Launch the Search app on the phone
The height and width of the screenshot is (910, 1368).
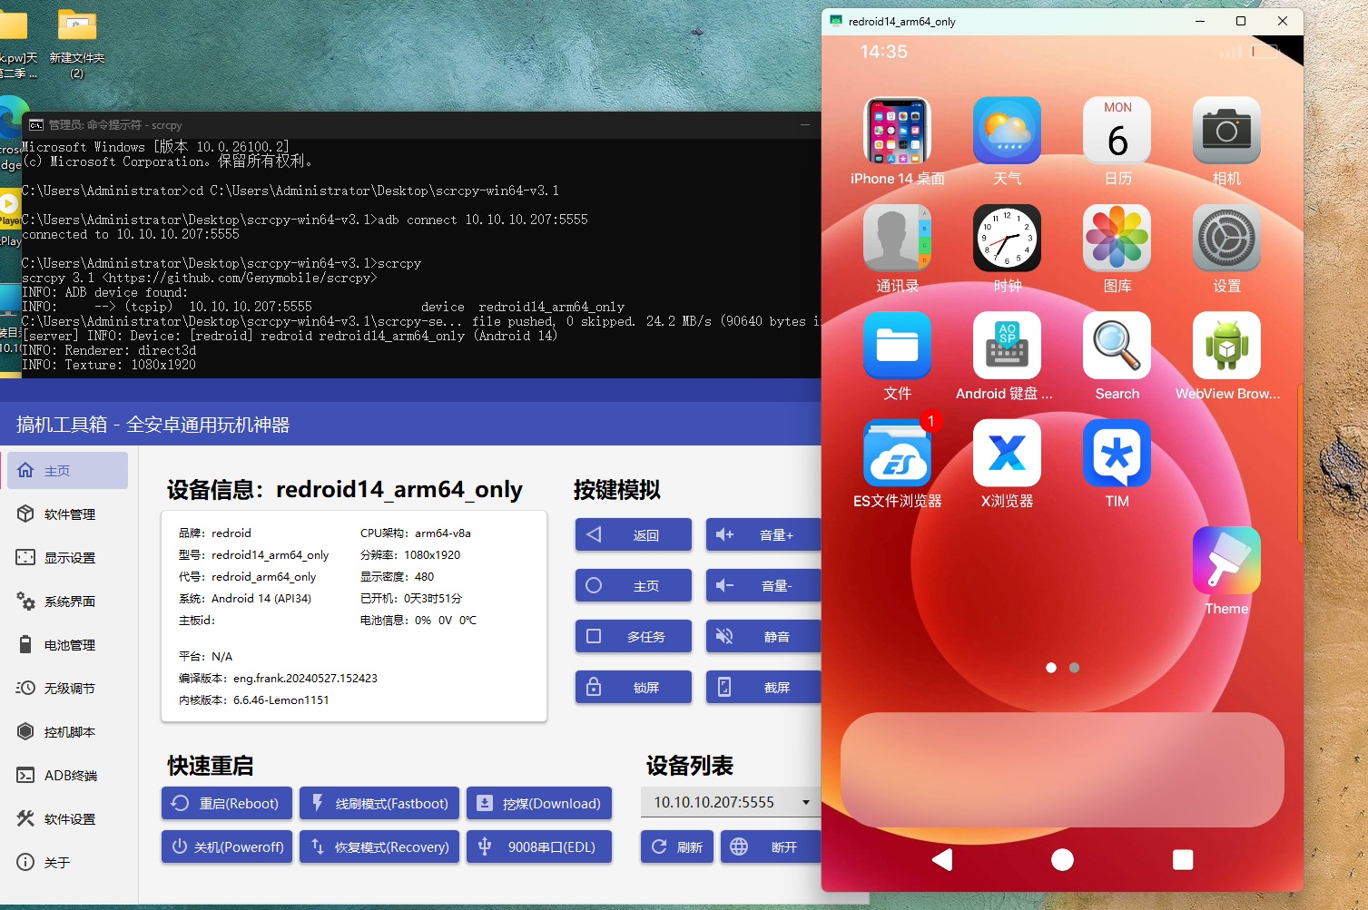pyautogui.click(x=1117, y=345)
